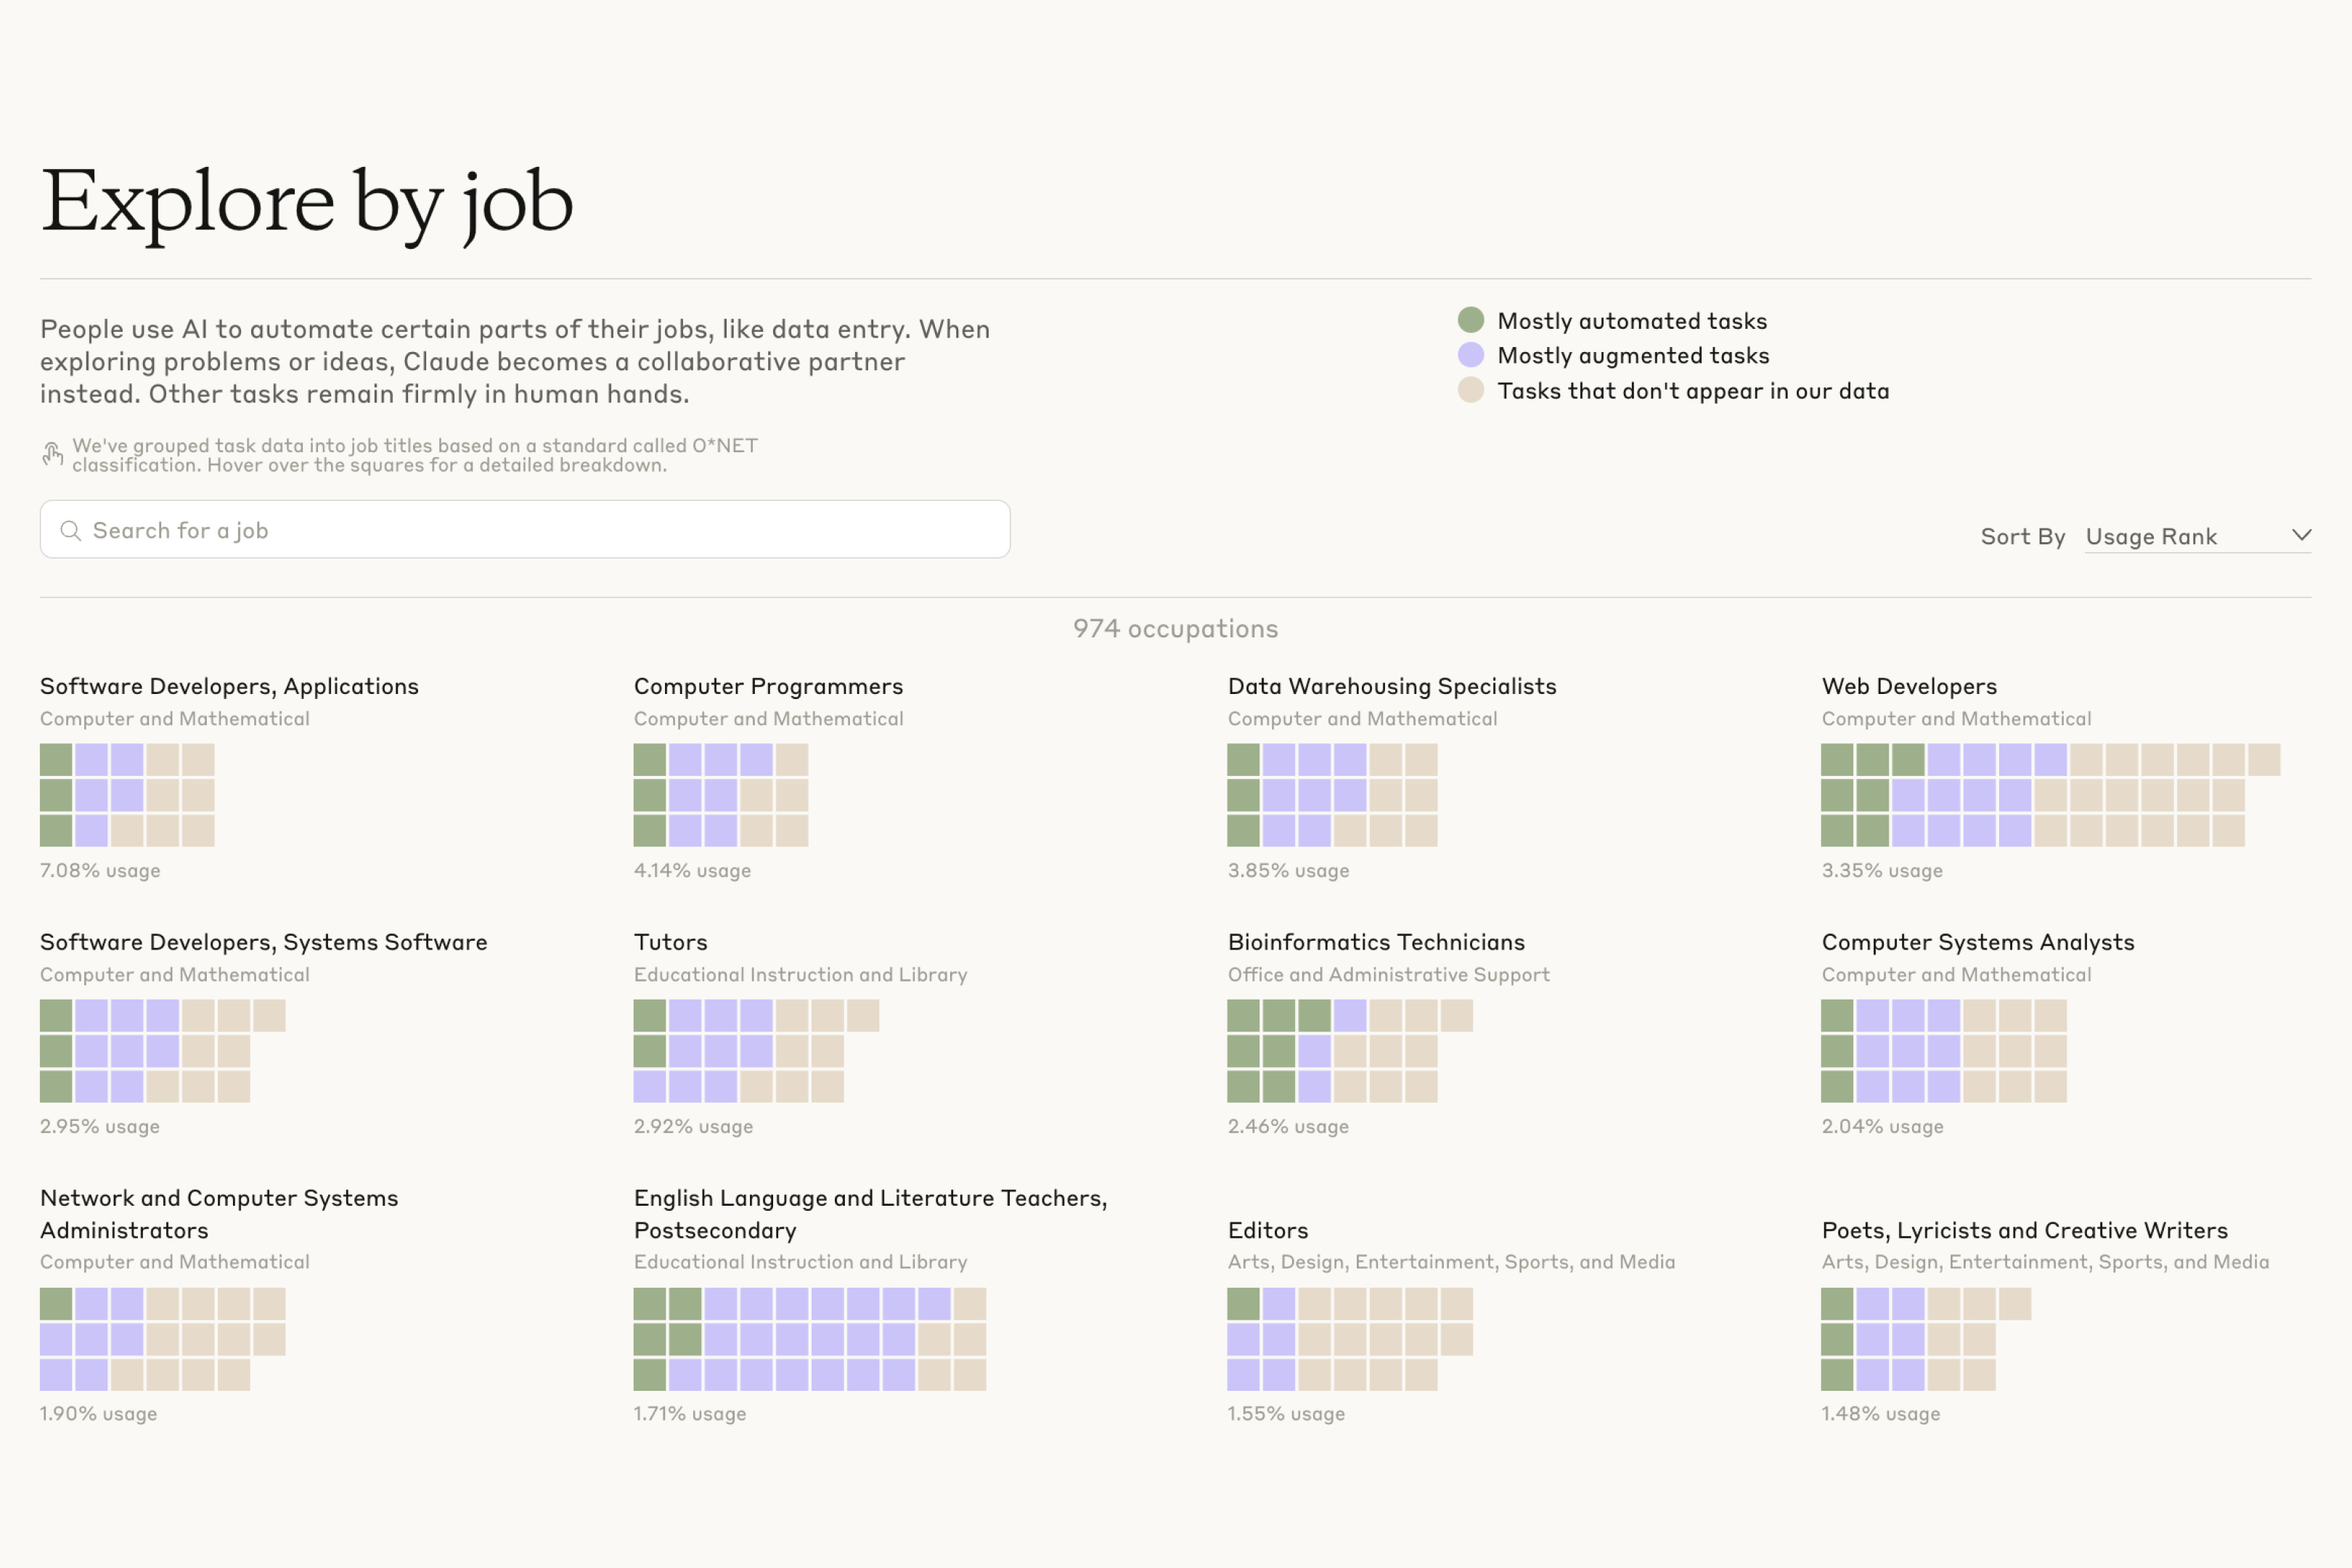Click first green square under Editors

coord(1243,1303)
